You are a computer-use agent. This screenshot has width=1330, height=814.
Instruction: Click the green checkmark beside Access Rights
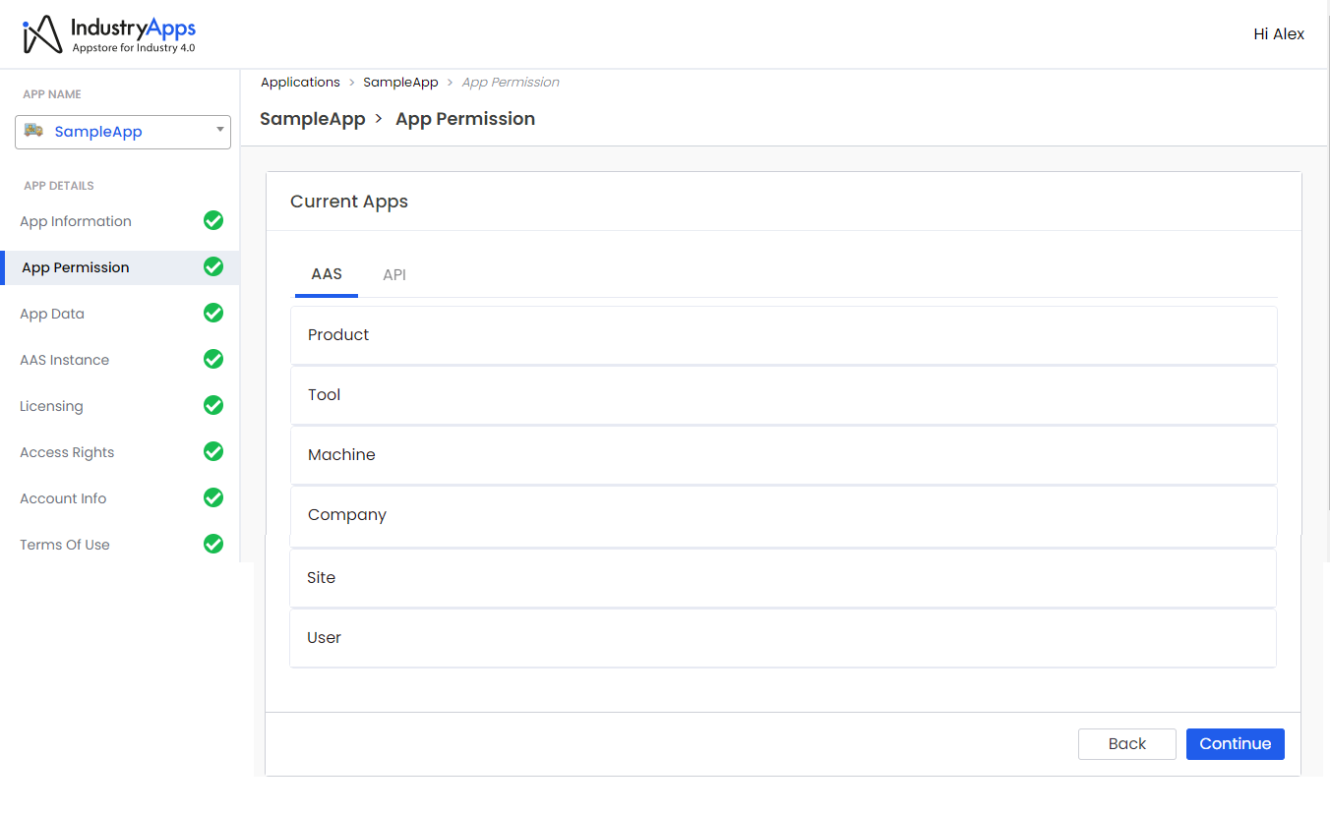point(213,451)
